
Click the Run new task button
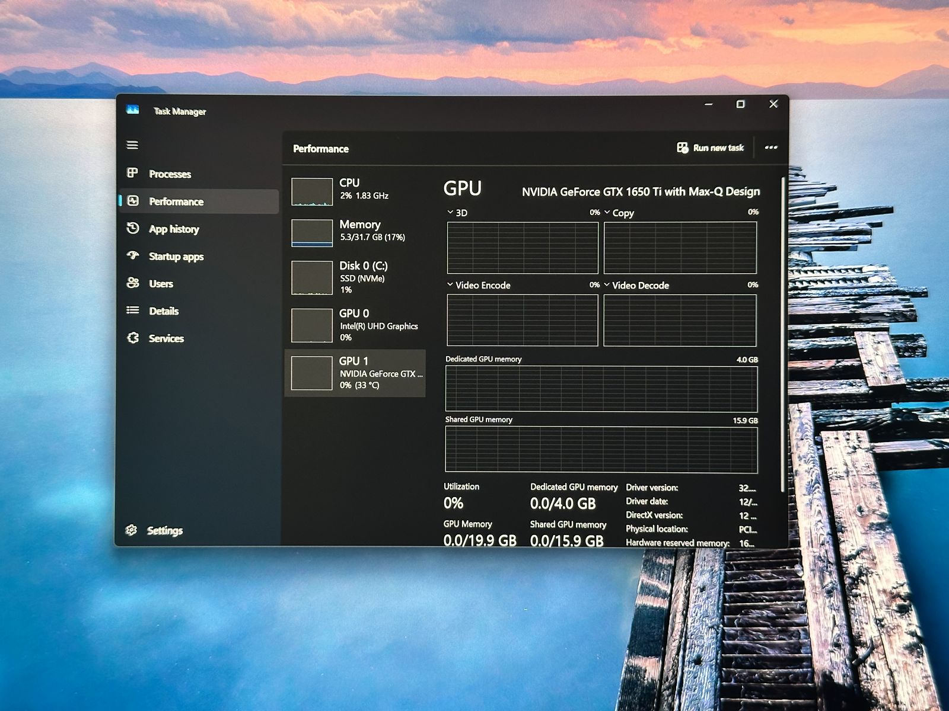tap(711, 148)
